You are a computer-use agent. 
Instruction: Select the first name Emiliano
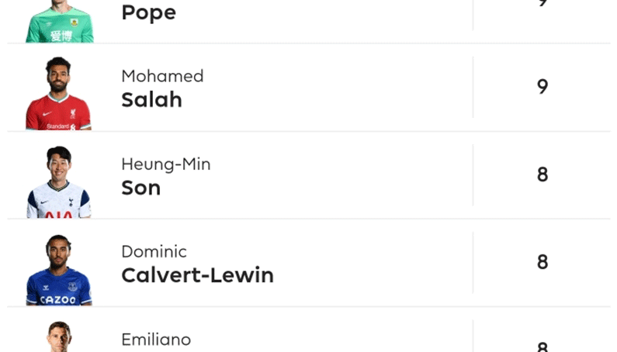[x=156, y=340]
